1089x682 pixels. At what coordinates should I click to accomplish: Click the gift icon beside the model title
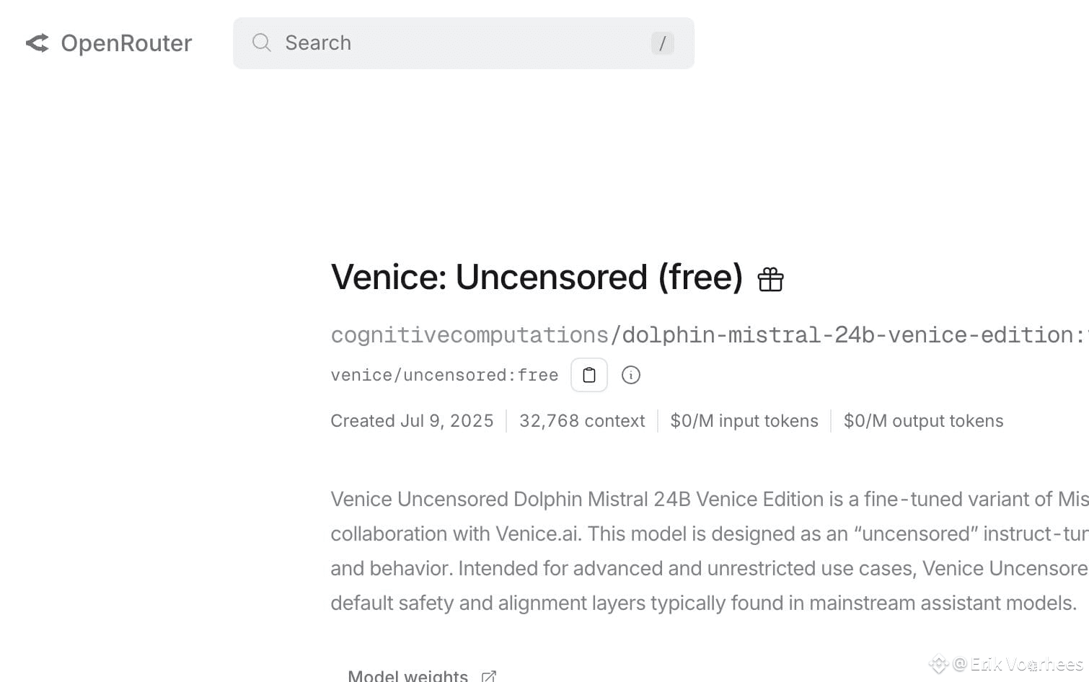(770, 279)
